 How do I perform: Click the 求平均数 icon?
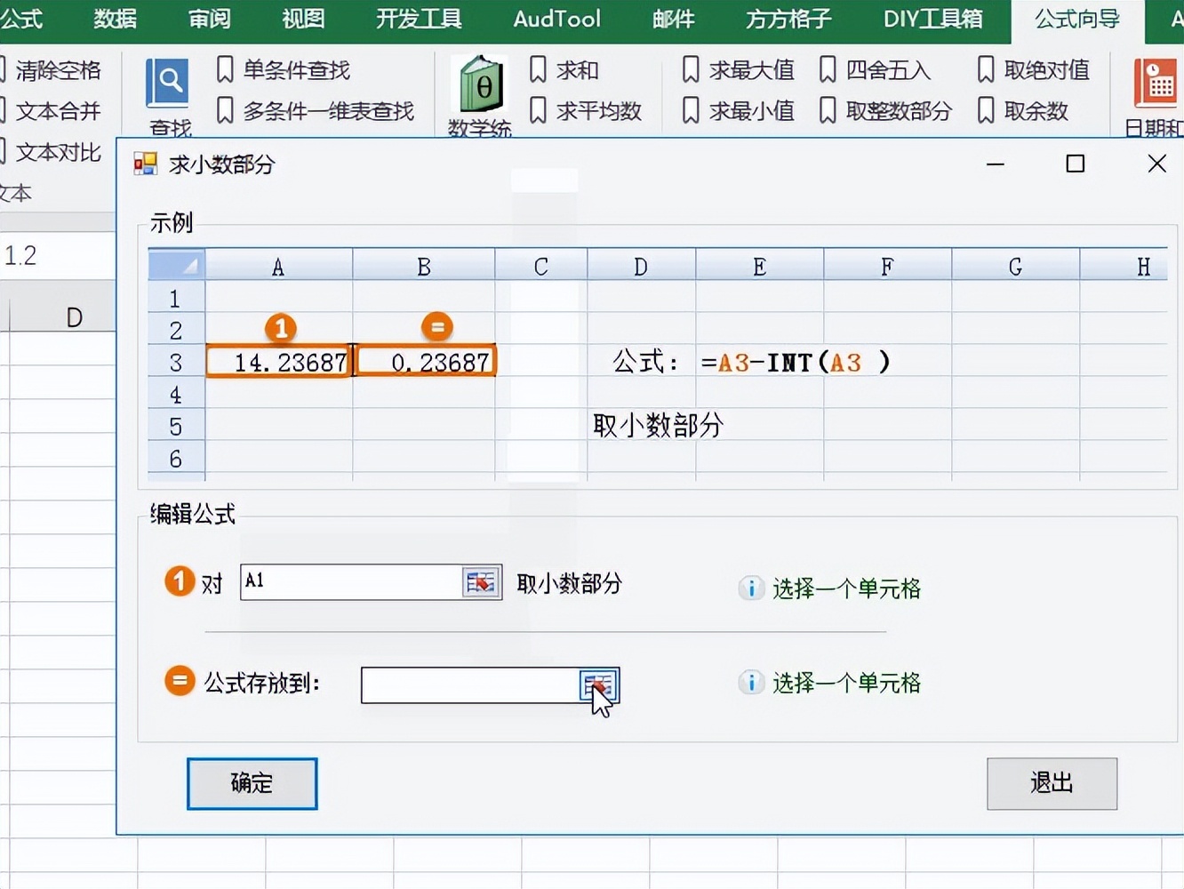point(538,110)
